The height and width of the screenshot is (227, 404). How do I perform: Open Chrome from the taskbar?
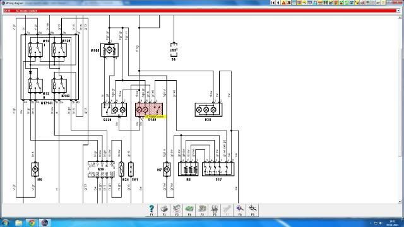(x=32, y=223)
